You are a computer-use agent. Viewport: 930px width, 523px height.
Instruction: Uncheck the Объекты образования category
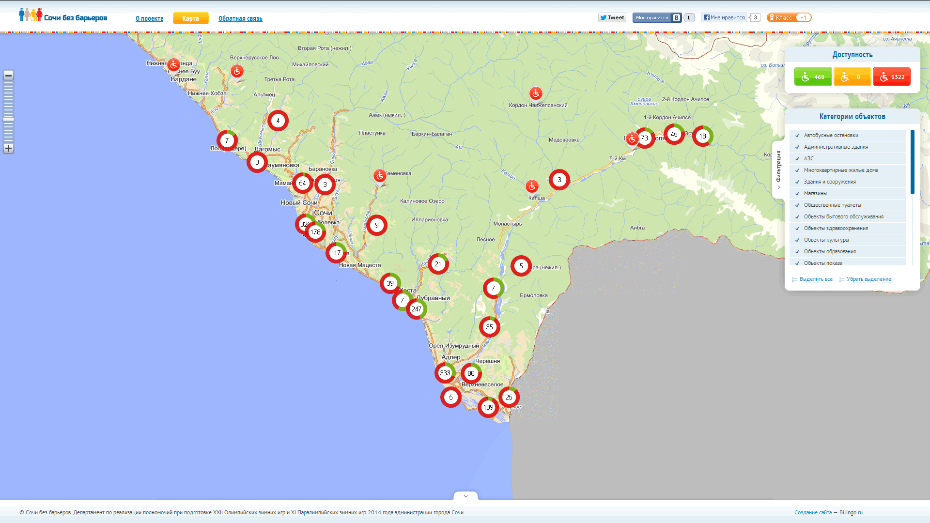848,251
